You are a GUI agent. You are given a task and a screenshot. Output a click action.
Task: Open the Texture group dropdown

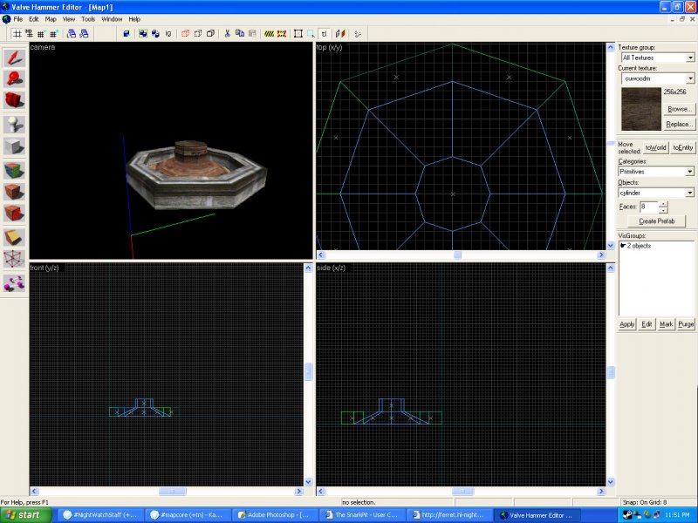(x=690, y=58)
